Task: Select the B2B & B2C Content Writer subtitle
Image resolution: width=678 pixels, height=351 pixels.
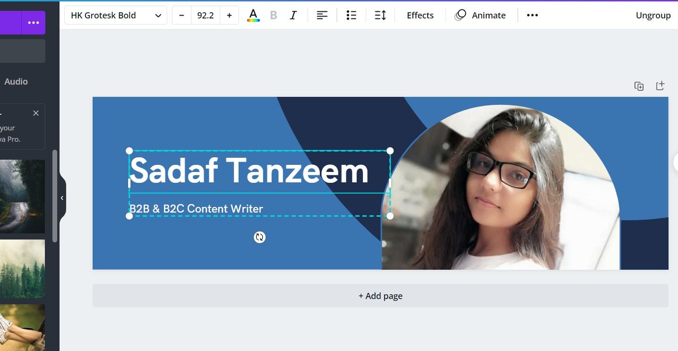Action: (x=196, y=208)
